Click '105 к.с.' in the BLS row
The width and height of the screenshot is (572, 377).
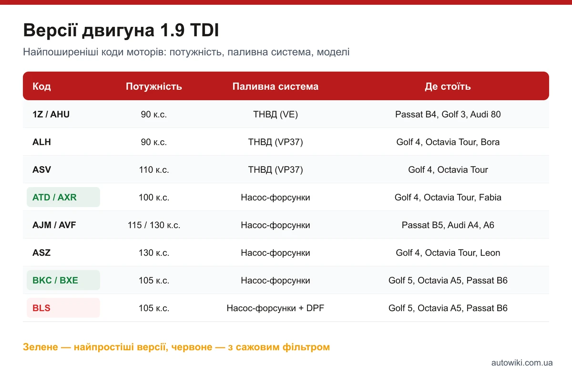[154, 308]
